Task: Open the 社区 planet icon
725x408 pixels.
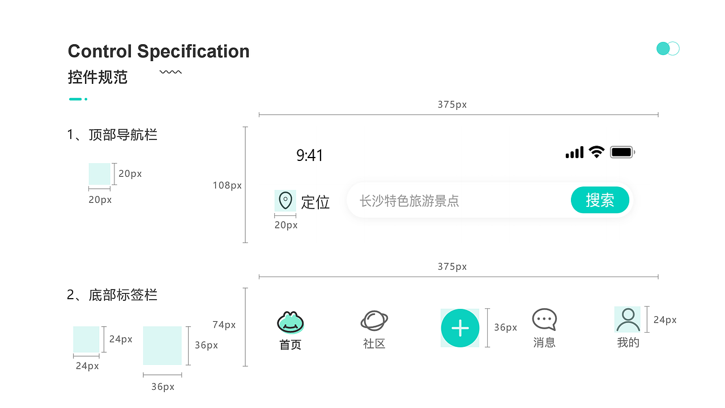Action: (x=374, y=321)
